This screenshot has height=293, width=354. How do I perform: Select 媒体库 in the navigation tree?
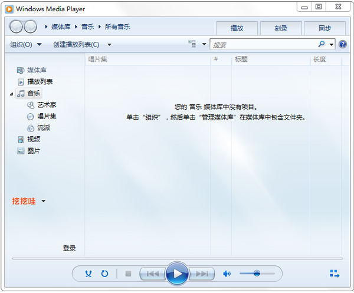pos(37,70)
